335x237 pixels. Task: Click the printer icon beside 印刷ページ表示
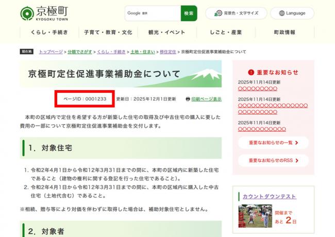tap(188, 99)
